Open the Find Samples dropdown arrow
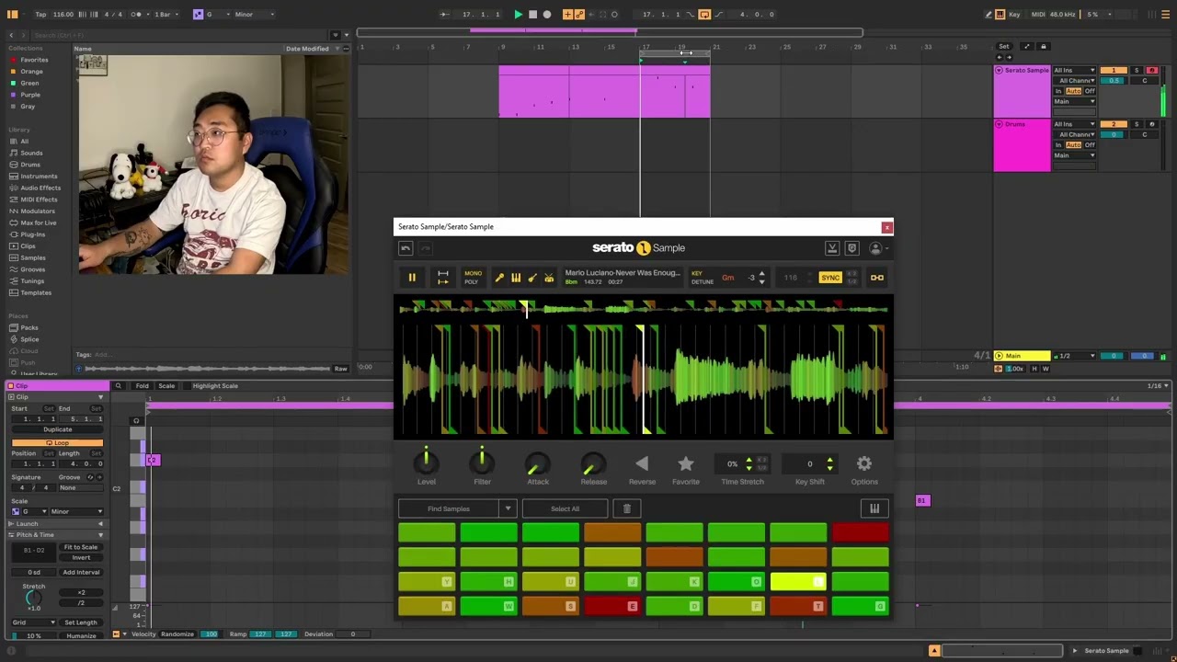Screen dimensions: 1177x662 coord(508,508)
